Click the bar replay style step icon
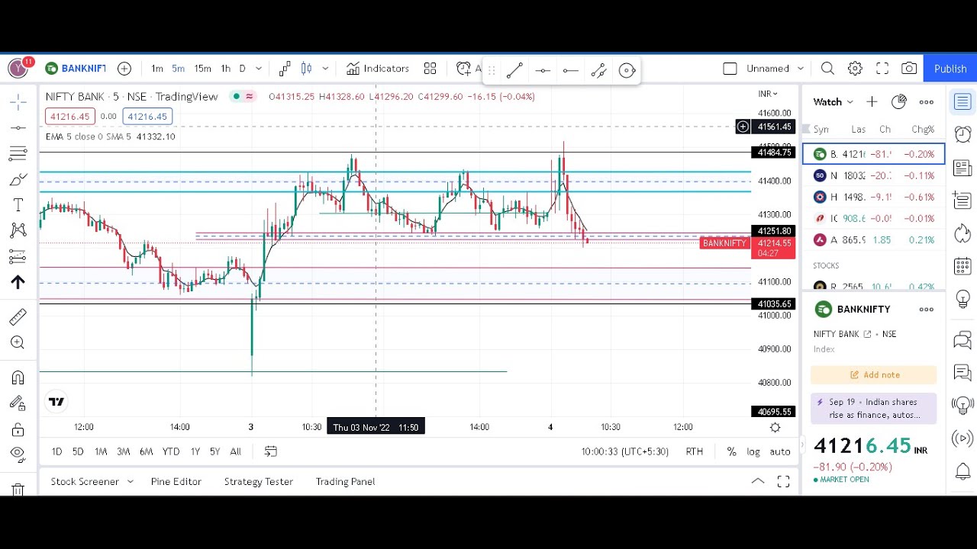 coord(285,69)
